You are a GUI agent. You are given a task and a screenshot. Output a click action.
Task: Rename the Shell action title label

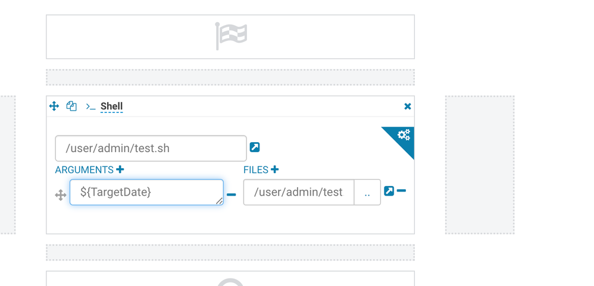pyautogui.click(x=112, y=106)
